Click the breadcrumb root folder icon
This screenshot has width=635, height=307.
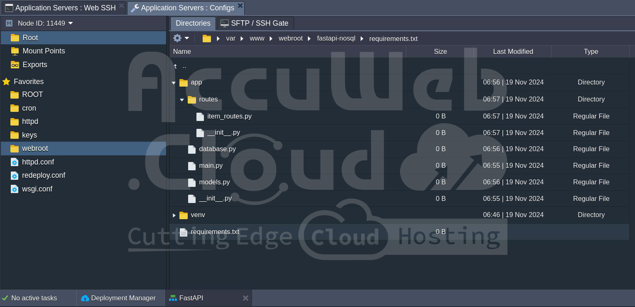206,39
